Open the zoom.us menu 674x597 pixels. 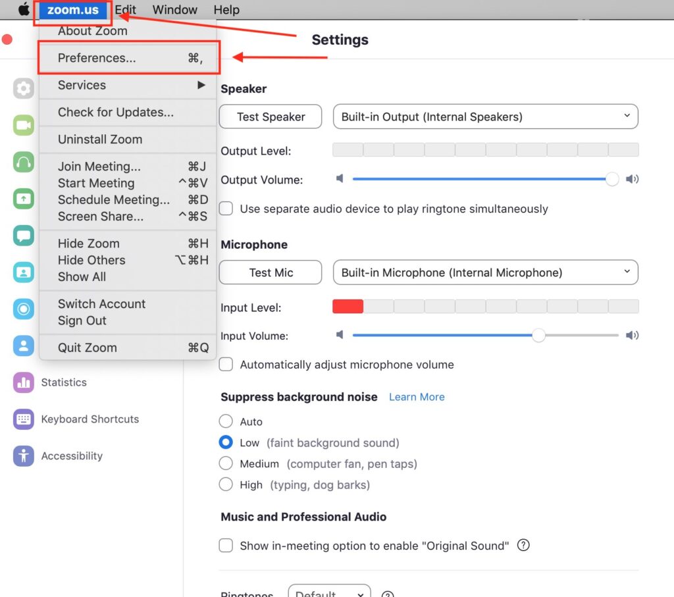pyautogui.click(x=72, y=9)
